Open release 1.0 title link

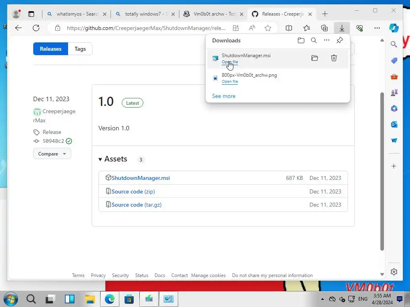pyautogui.click(x=106, y=102)
